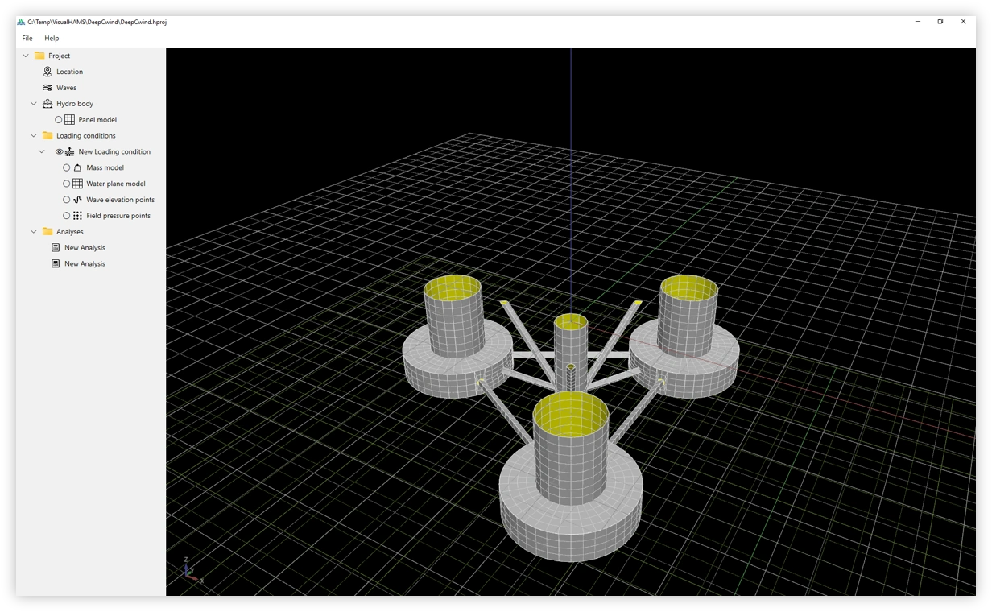Click the Mass model weight icon

coord(78,167)
